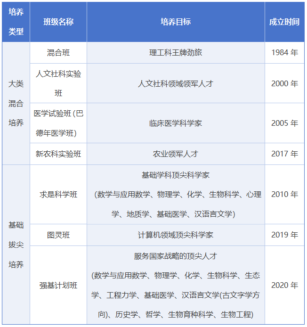Click the 强基计划班 class cell
307x327 pixels.
pyautogui.click(x=58, y=285)
